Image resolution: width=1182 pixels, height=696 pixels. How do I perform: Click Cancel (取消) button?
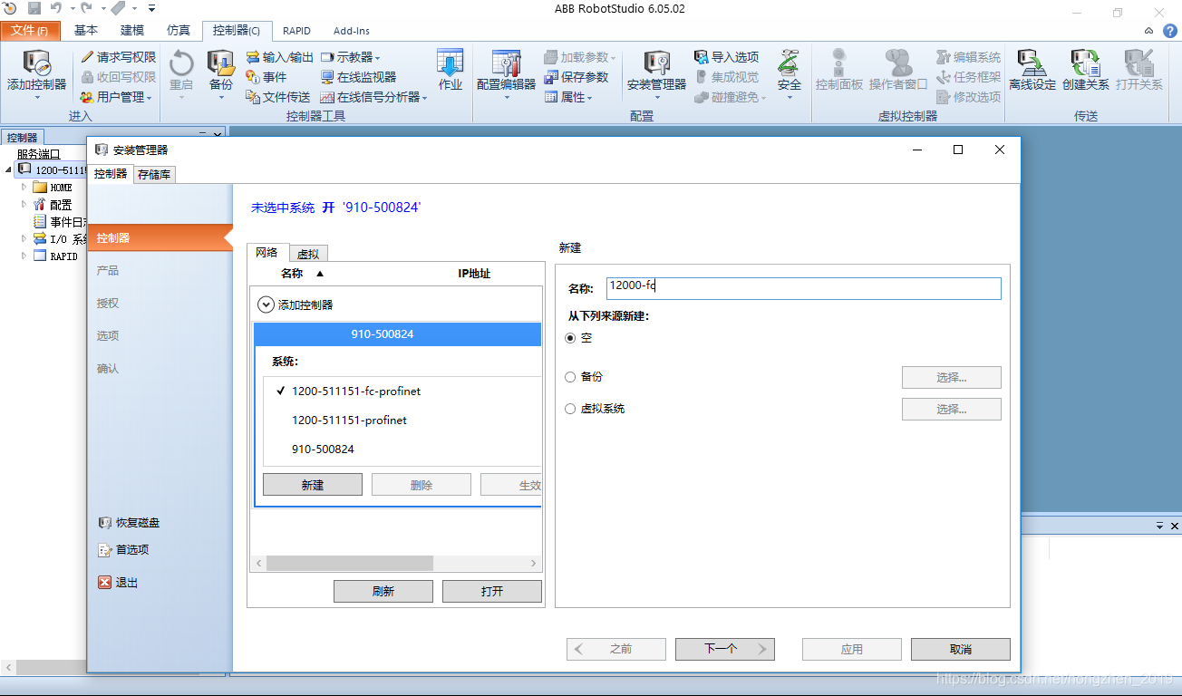pyautogui.click(x=961, y=649)
